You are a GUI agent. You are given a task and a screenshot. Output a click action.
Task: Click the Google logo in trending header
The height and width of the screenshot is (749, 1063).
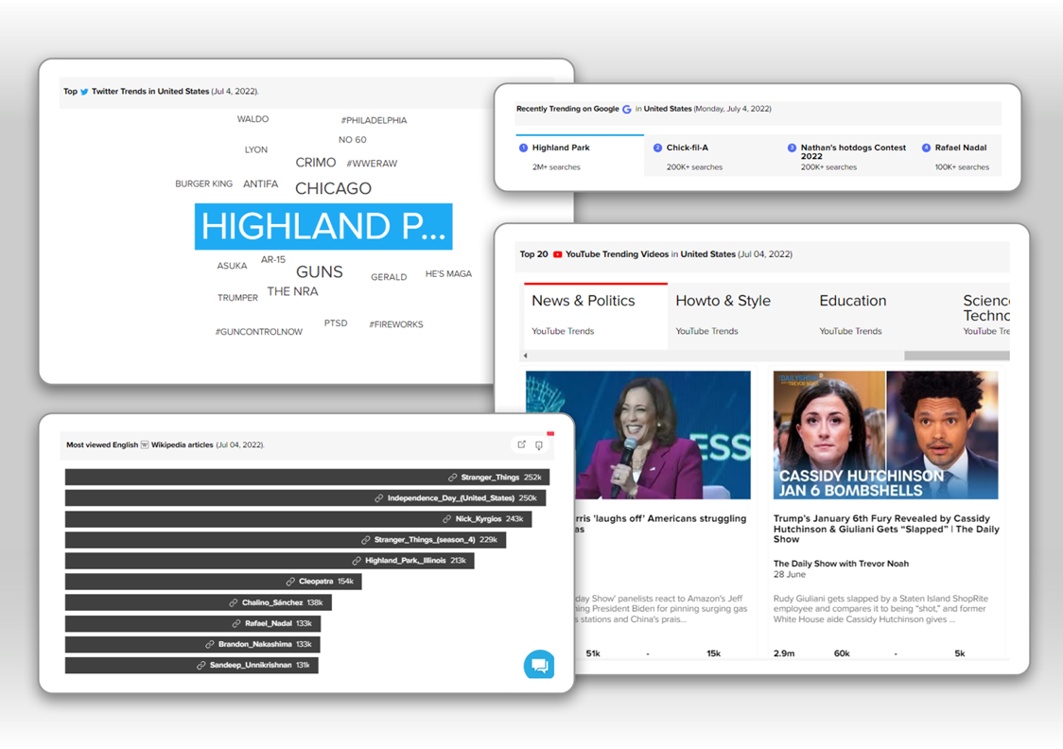click(x=626, y=109)
